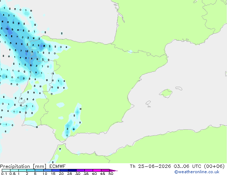Click the 25–30 mm legend swatch
The image size is (227, 175).
point(72,170)
